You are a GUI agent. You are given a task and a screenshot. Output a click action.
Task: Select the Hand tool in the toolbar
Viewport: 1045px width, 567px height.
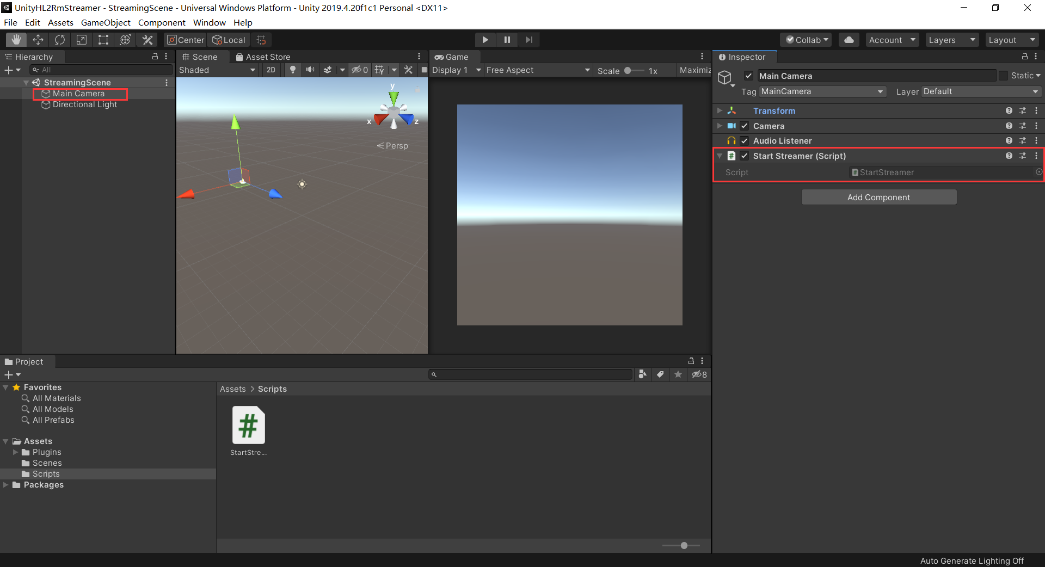coord(15,39)
